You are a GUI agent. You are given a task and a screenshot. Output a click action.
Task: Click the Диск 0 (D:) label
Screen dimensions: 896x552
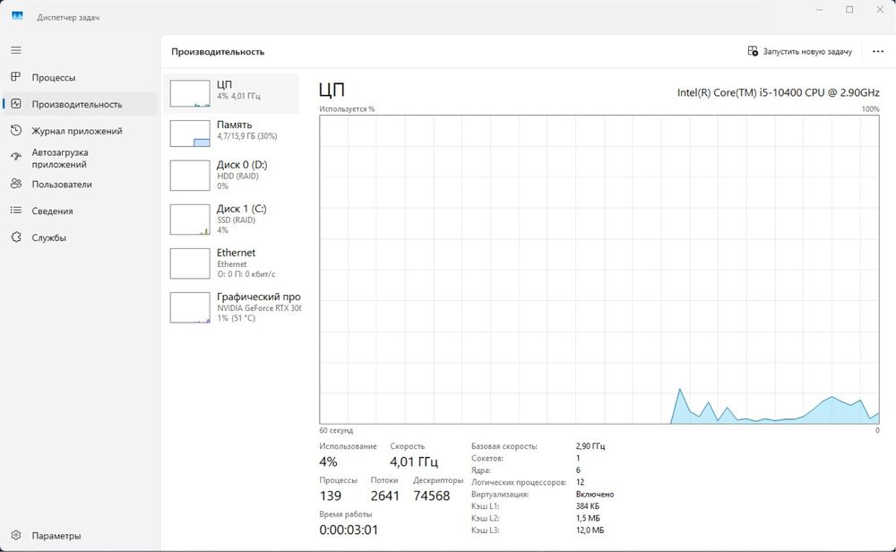pyautogui.click(x=242, y=165)
